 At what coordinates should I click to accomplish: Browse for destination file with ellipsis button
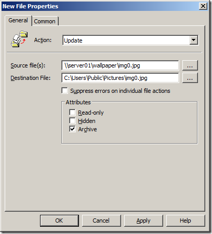tap(190, 78)
